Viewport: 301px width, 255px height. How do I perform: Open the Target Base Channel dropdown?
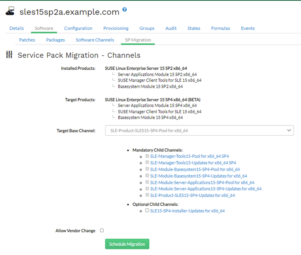click(x=199, y=130)
